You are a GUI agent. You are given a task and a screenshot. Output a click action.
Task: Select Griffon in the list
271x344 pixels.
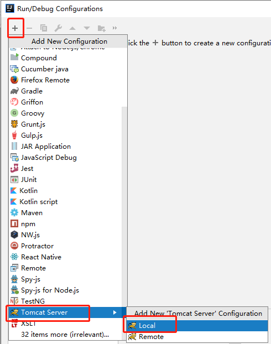pos(68,102)
